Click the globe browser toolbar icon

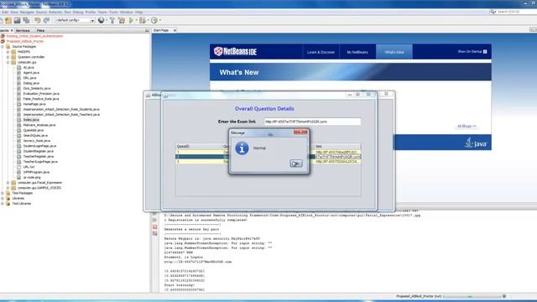click(x=101, y=20)
